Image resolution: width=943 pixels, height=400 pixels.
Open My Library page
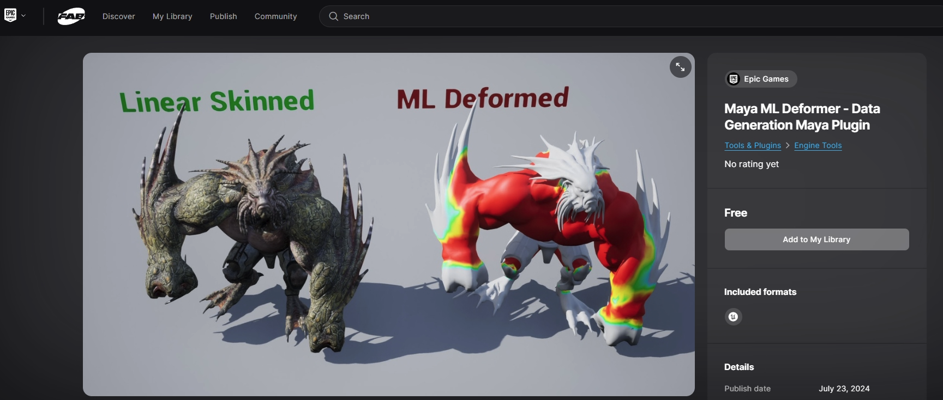tap(172, 16)
